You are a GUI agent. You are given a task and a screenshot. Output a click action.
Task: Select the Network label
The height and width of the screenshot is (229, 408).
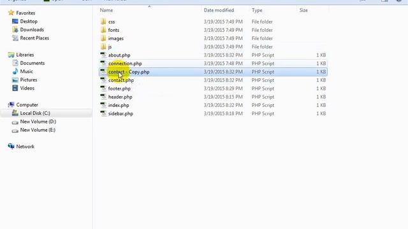25,146
